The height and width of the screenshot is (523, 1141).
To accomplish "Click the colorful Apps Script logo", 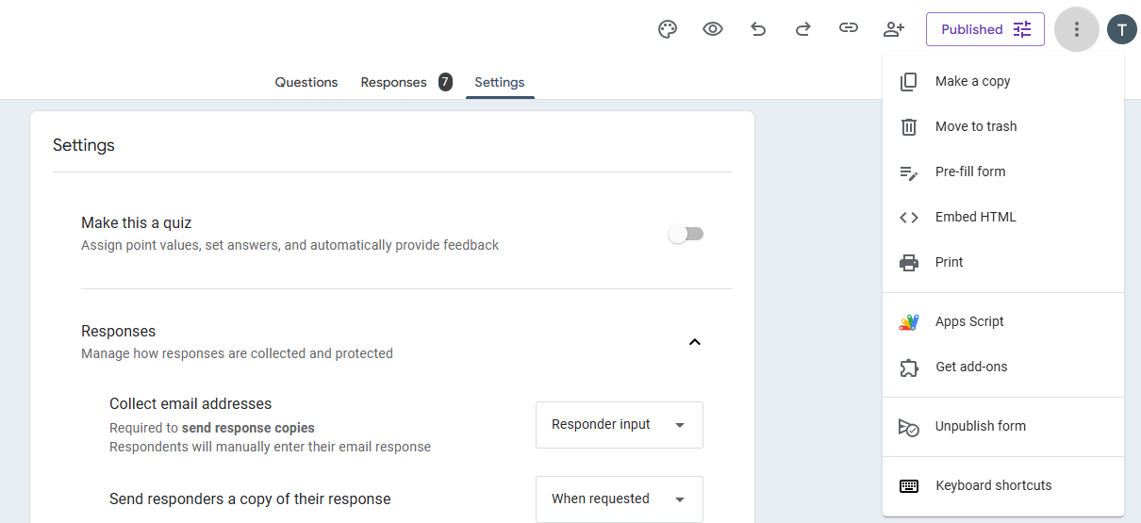I will click(x=909, y=321).
